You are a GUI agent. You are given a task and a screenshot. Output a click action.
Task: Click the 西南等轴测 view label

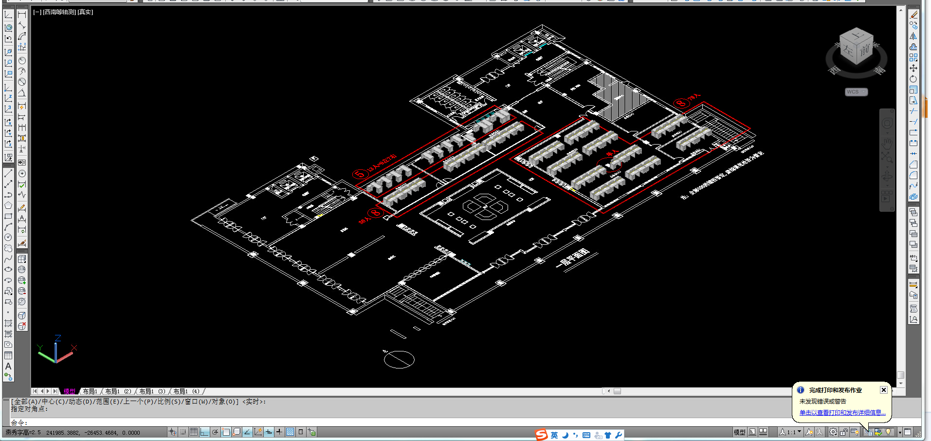[x=59, y=12]
